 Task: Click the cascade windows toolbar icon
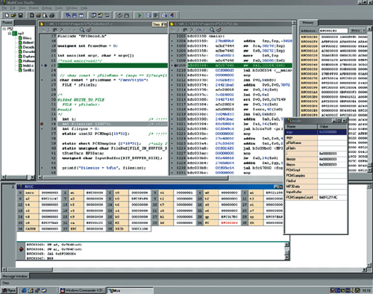click(x=68, y=16)
